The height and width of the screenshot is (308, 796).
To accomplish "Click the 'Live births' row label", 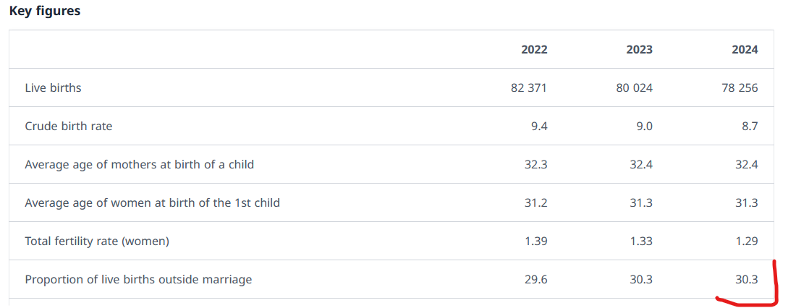I will tap(53, 87).
